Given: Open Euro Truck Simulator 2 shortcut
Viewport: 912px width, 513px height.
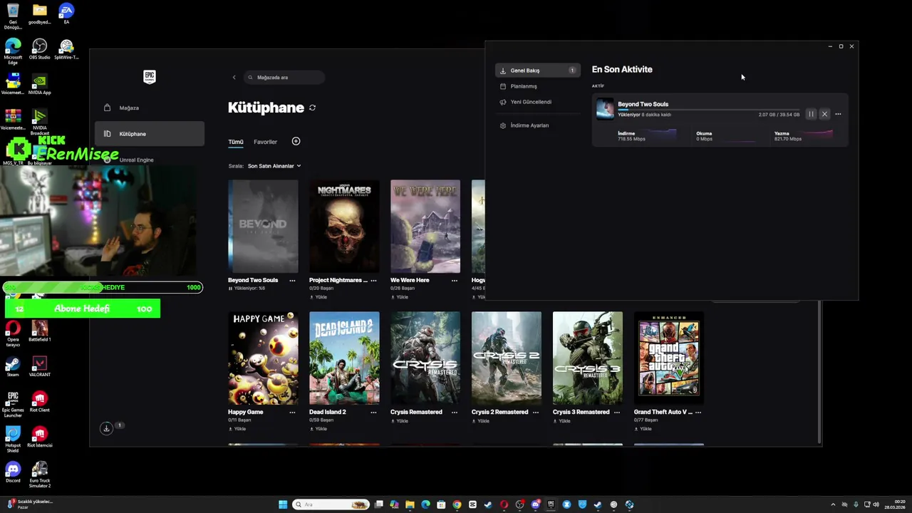Looking at the screenshot, I should coord(39,475).
